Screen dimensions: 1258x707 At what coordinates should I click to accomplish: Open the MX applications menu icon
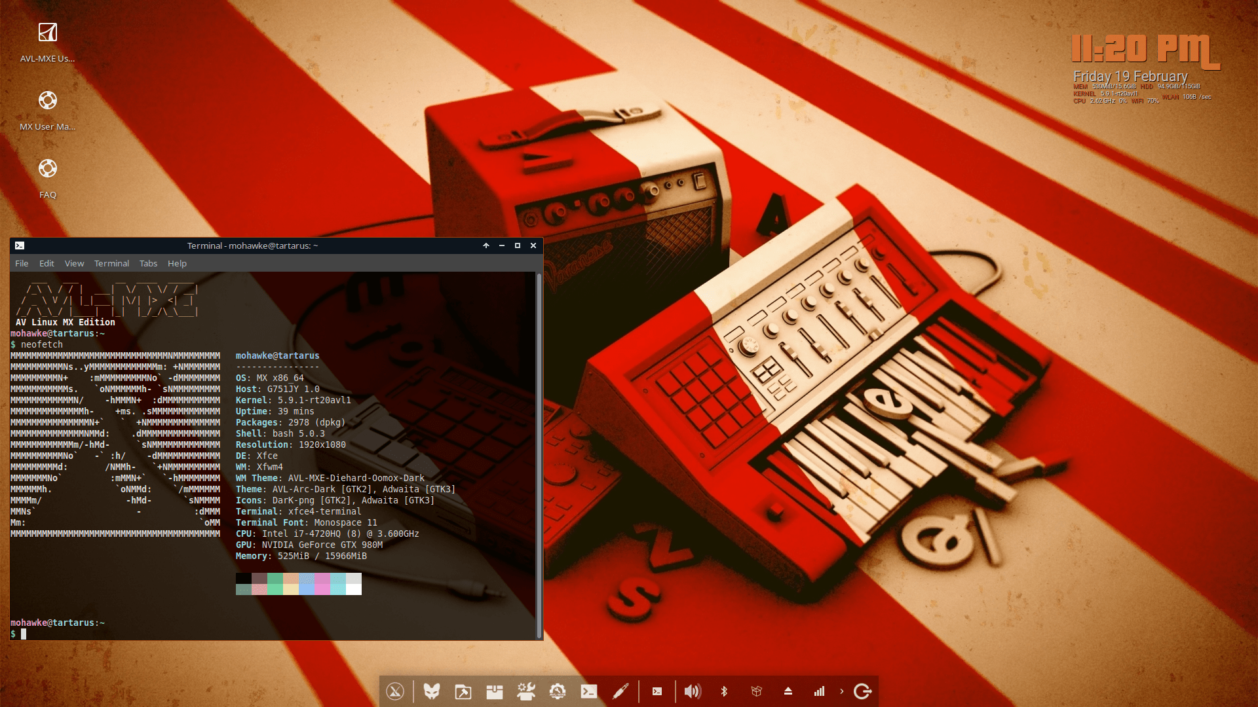click(x=395, y=691)
